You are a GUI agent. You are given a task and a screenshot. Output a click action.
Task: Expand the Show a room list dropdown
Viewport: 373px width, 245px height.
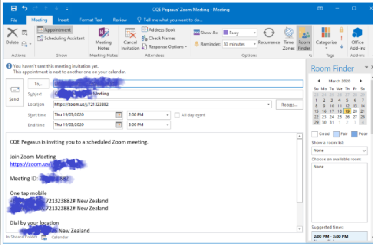[x=364, y=151]
